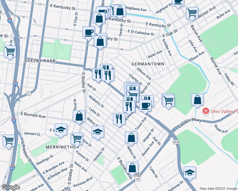Viewport: 238px width, 191px height.
Task: Click the shopping cart marker near Shelby Park west
Action: click(10, 53)
